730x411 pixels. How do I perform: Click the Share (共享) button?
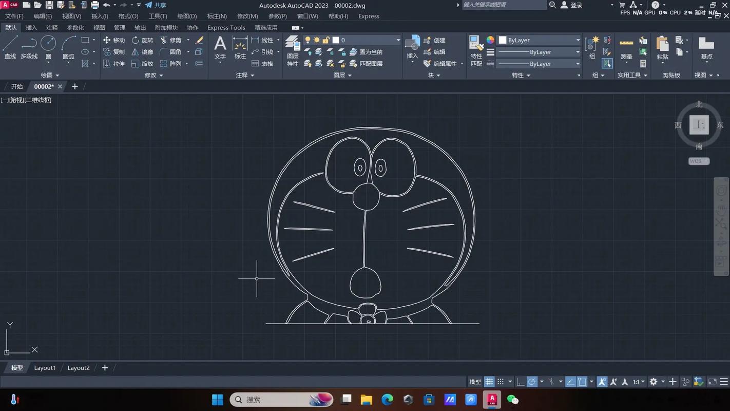(156, 5)
